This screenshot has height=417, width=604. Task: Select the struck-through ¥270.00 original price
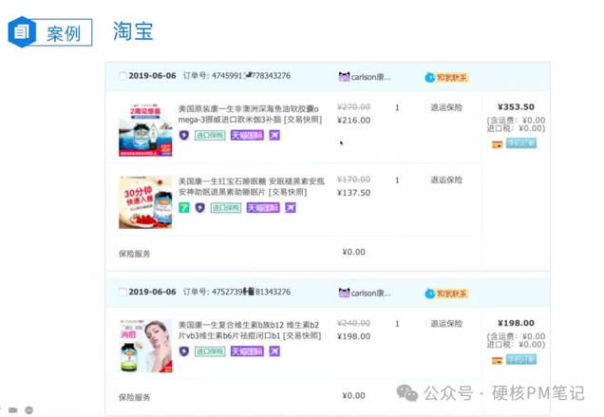click(353, 106)
